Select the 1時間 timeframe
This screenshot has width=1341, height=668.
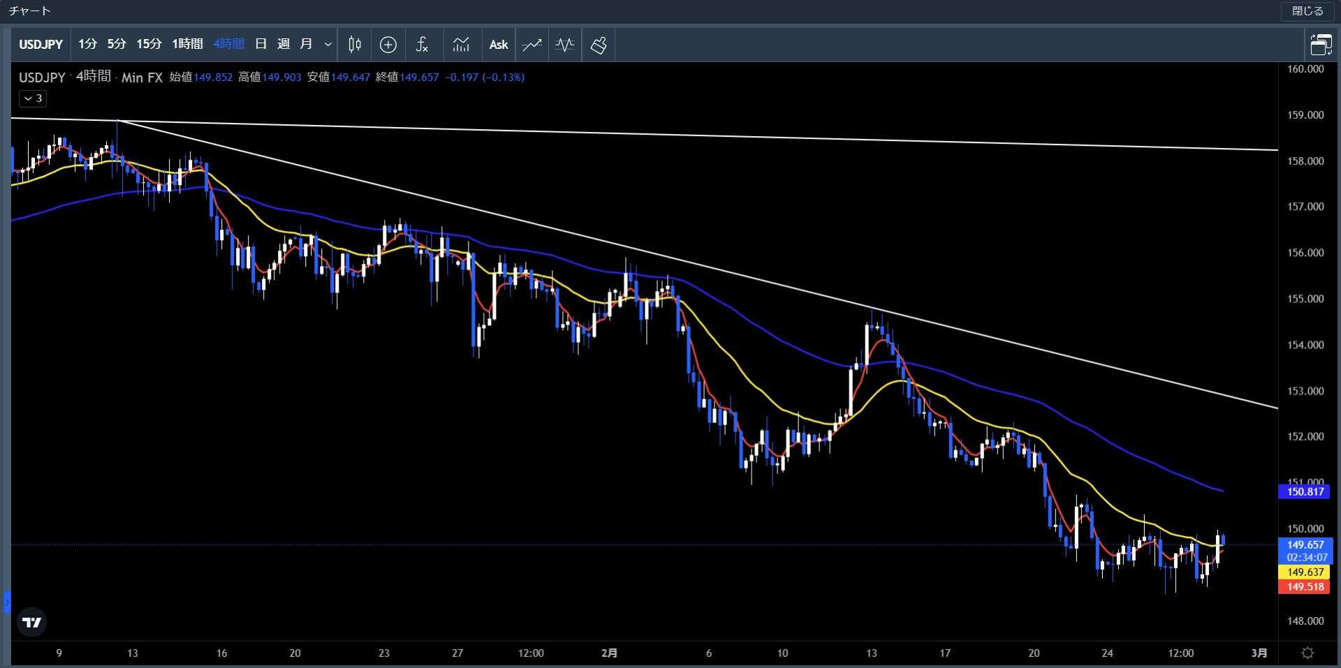(x=187, y=44)
